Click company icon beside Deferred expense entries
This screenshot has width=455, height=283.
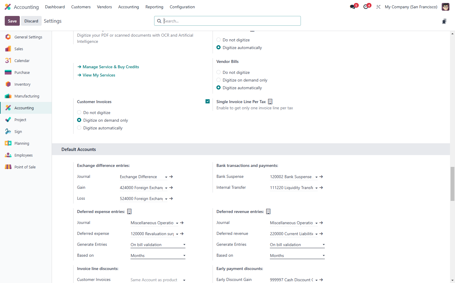pyautogui.click(x=129, y=212)
